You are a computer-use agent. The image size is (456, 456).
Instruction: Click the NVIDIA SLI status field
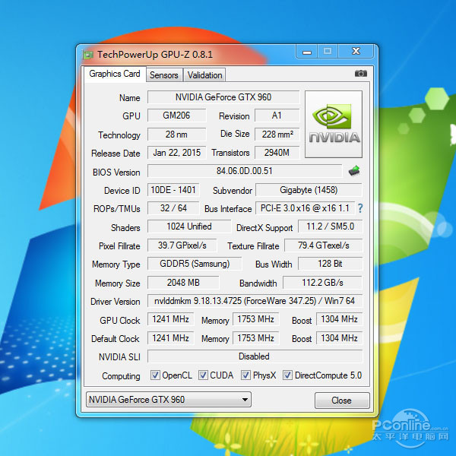(x=255, y=356)
